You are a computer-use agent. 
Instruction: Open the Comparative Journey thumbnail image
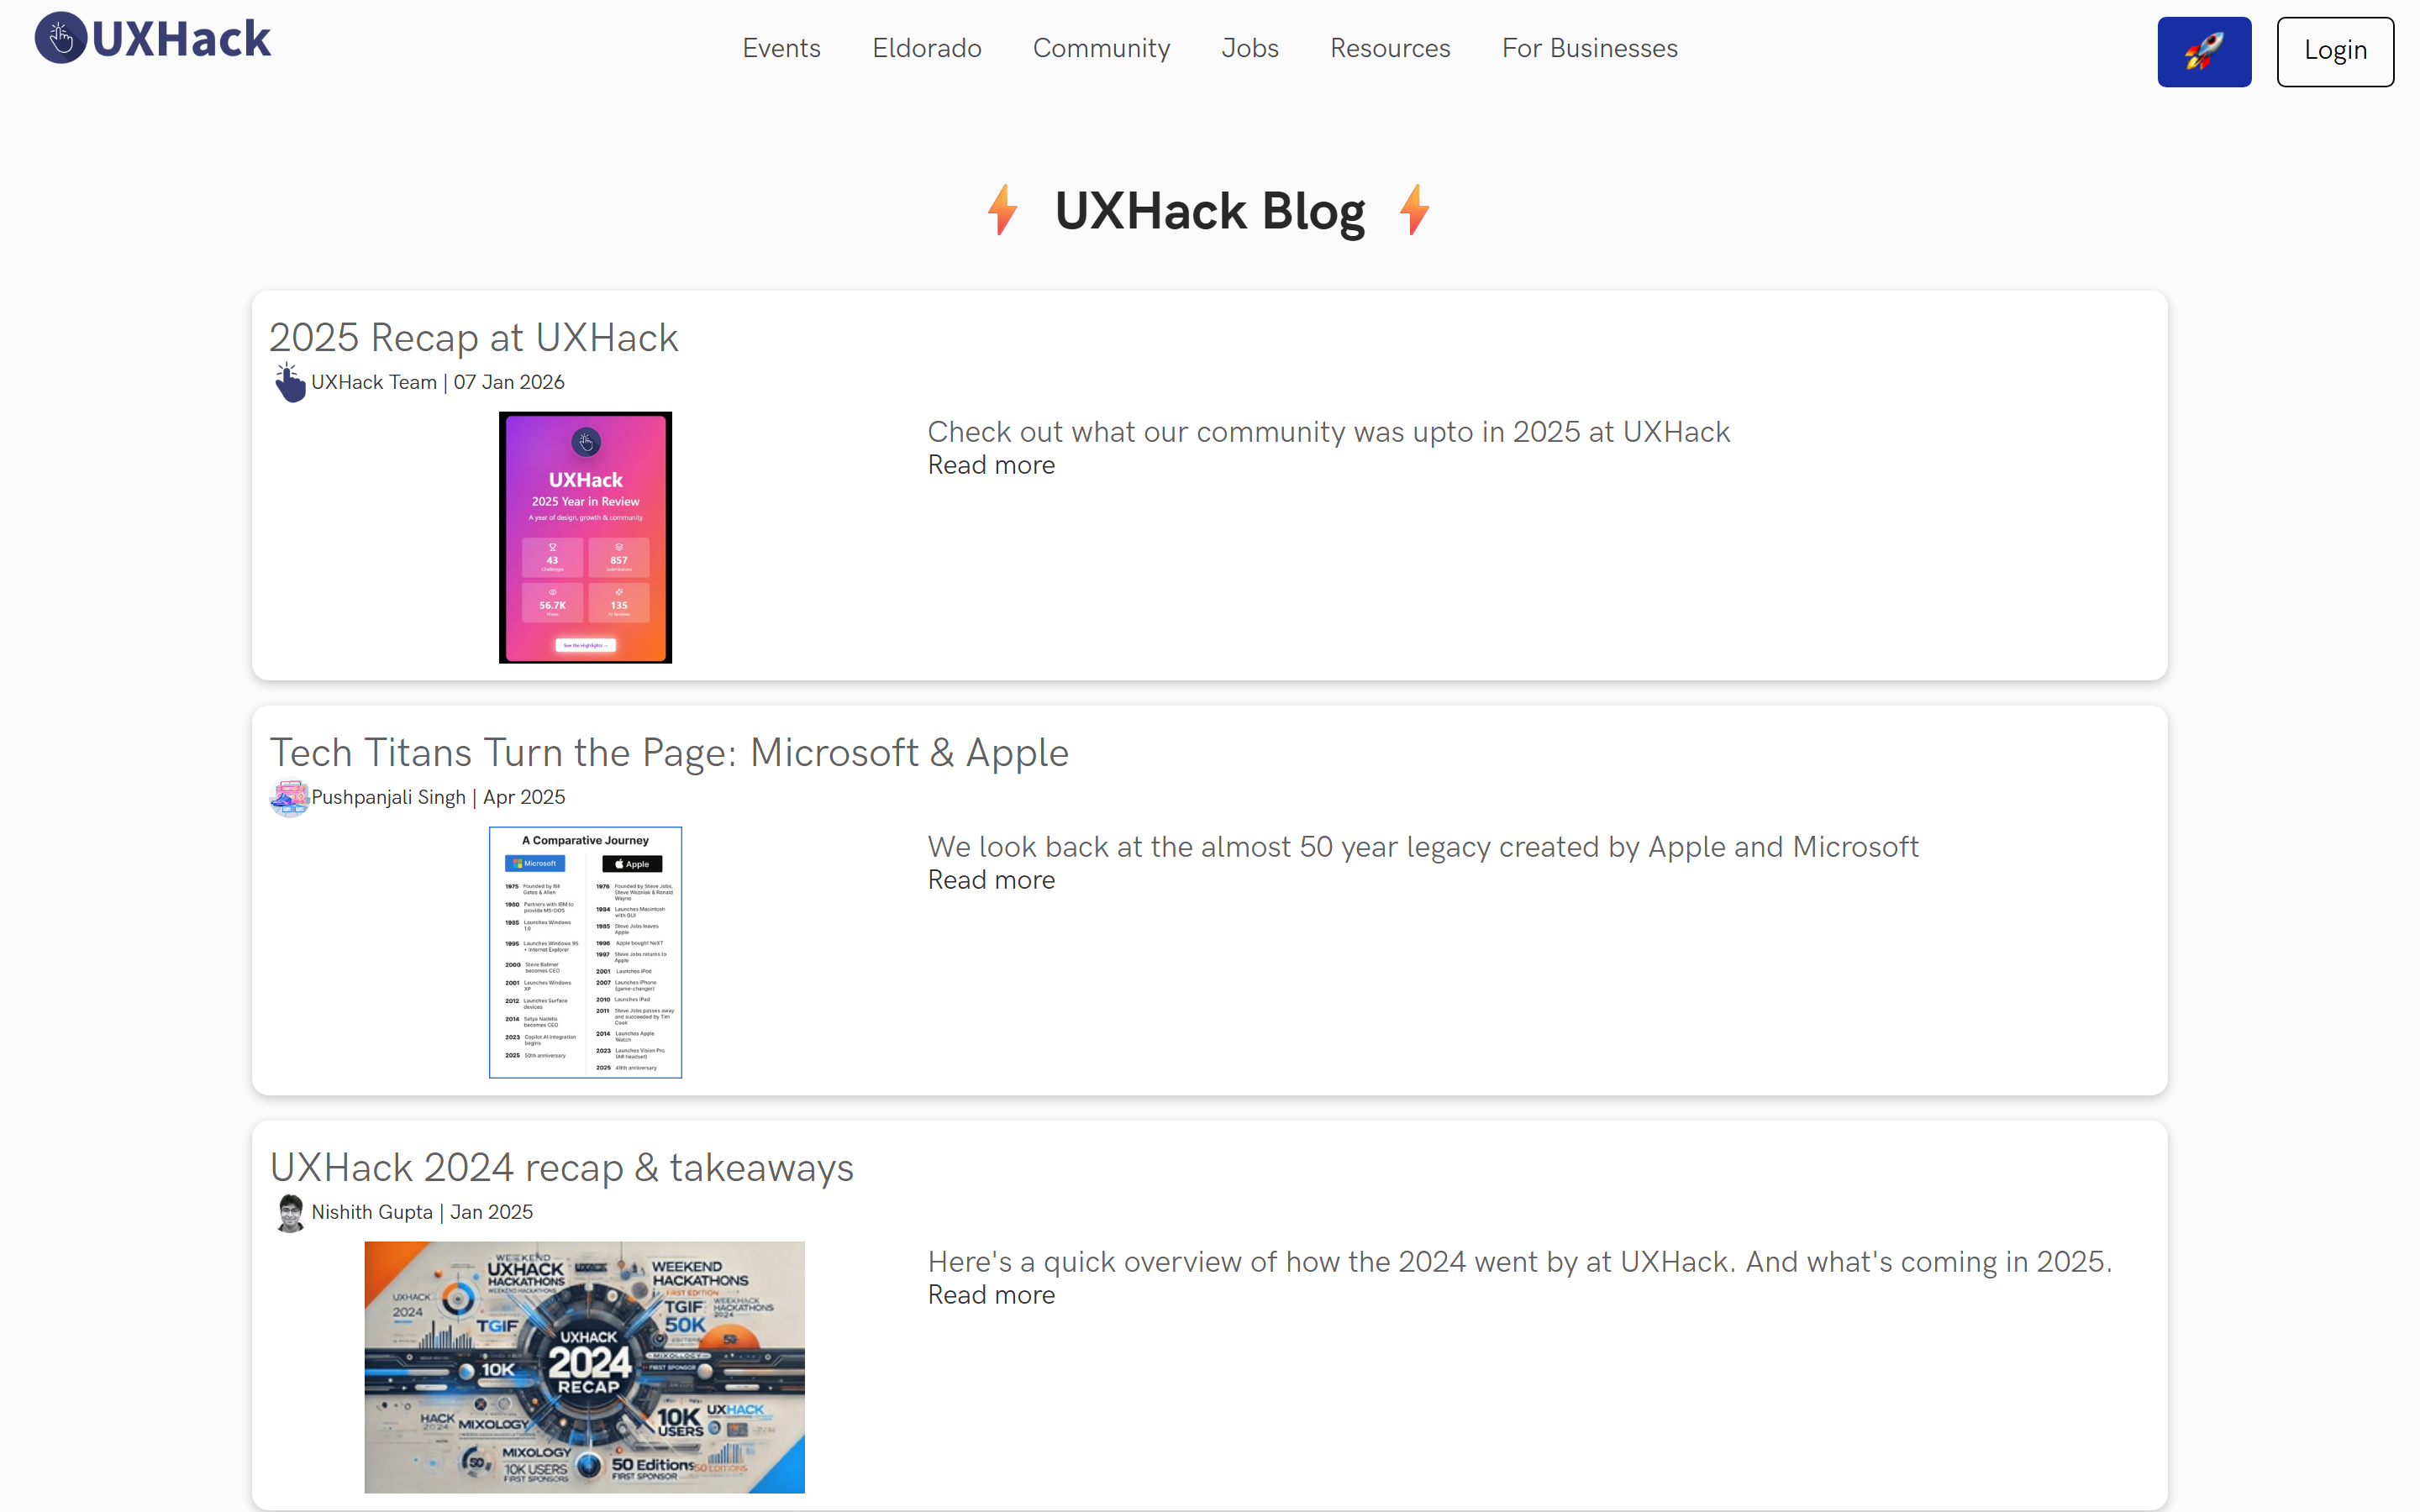[585, 952]
